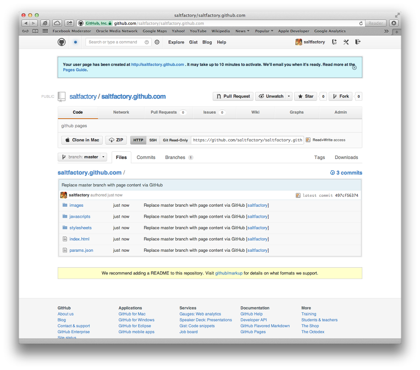Screen dimensions: 420x370
Task: Click the copy clone URL clipboard icon
Action: tap(308, 140)
